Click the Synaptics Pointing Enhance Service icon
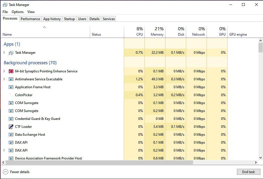Viewport: 263px width, 179px height. 11,71
